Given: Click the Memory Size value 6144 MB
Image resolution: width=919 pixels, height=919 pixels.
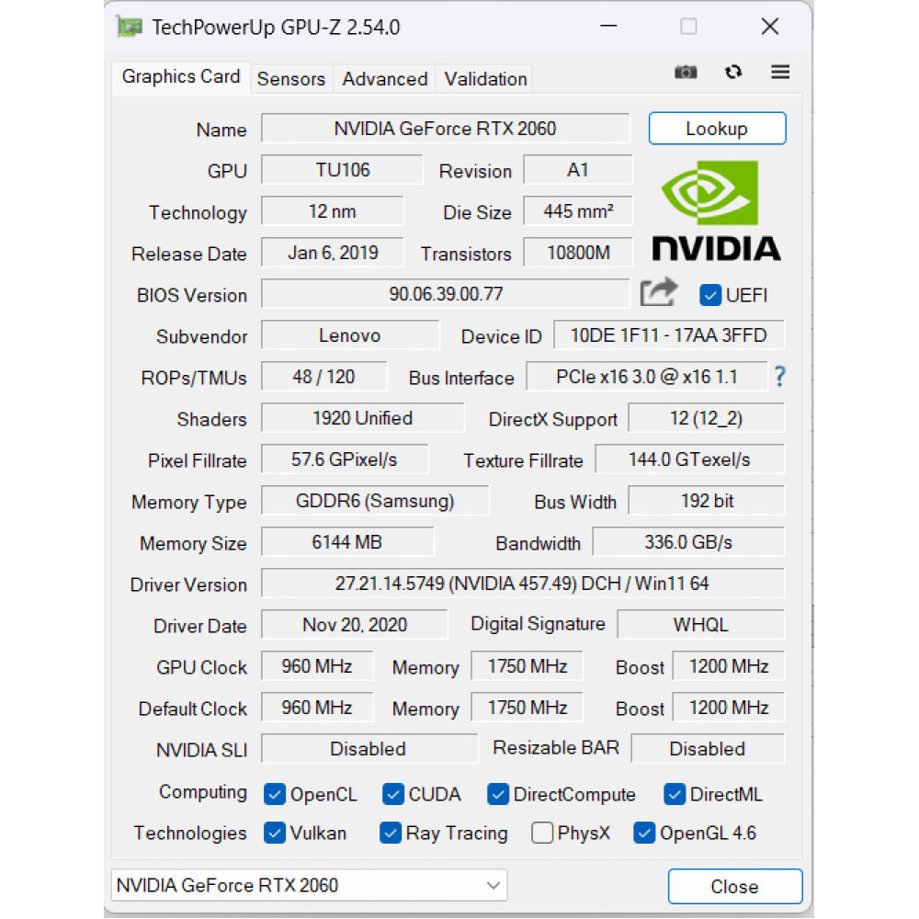Looking at the screenshot, I should pyautogui.click(x=347, y=542).
